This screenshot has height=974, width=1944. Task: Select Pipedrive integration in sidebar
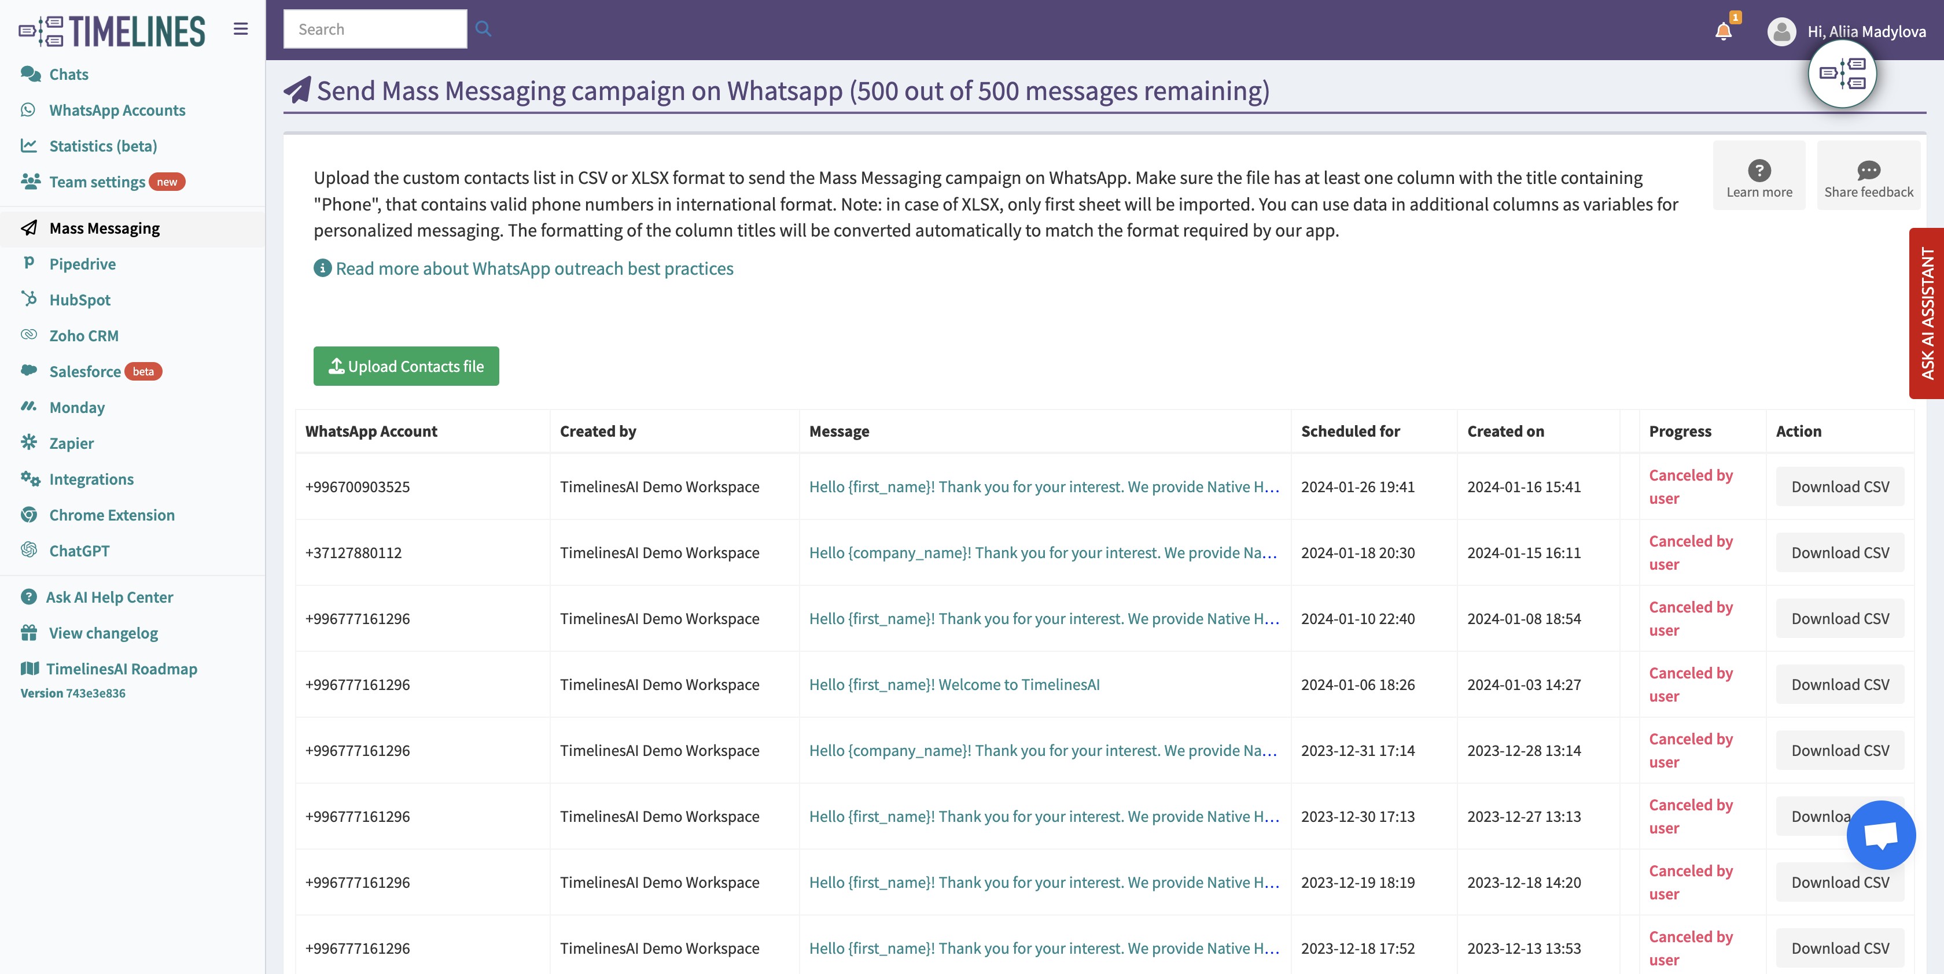tap(82, 264)
